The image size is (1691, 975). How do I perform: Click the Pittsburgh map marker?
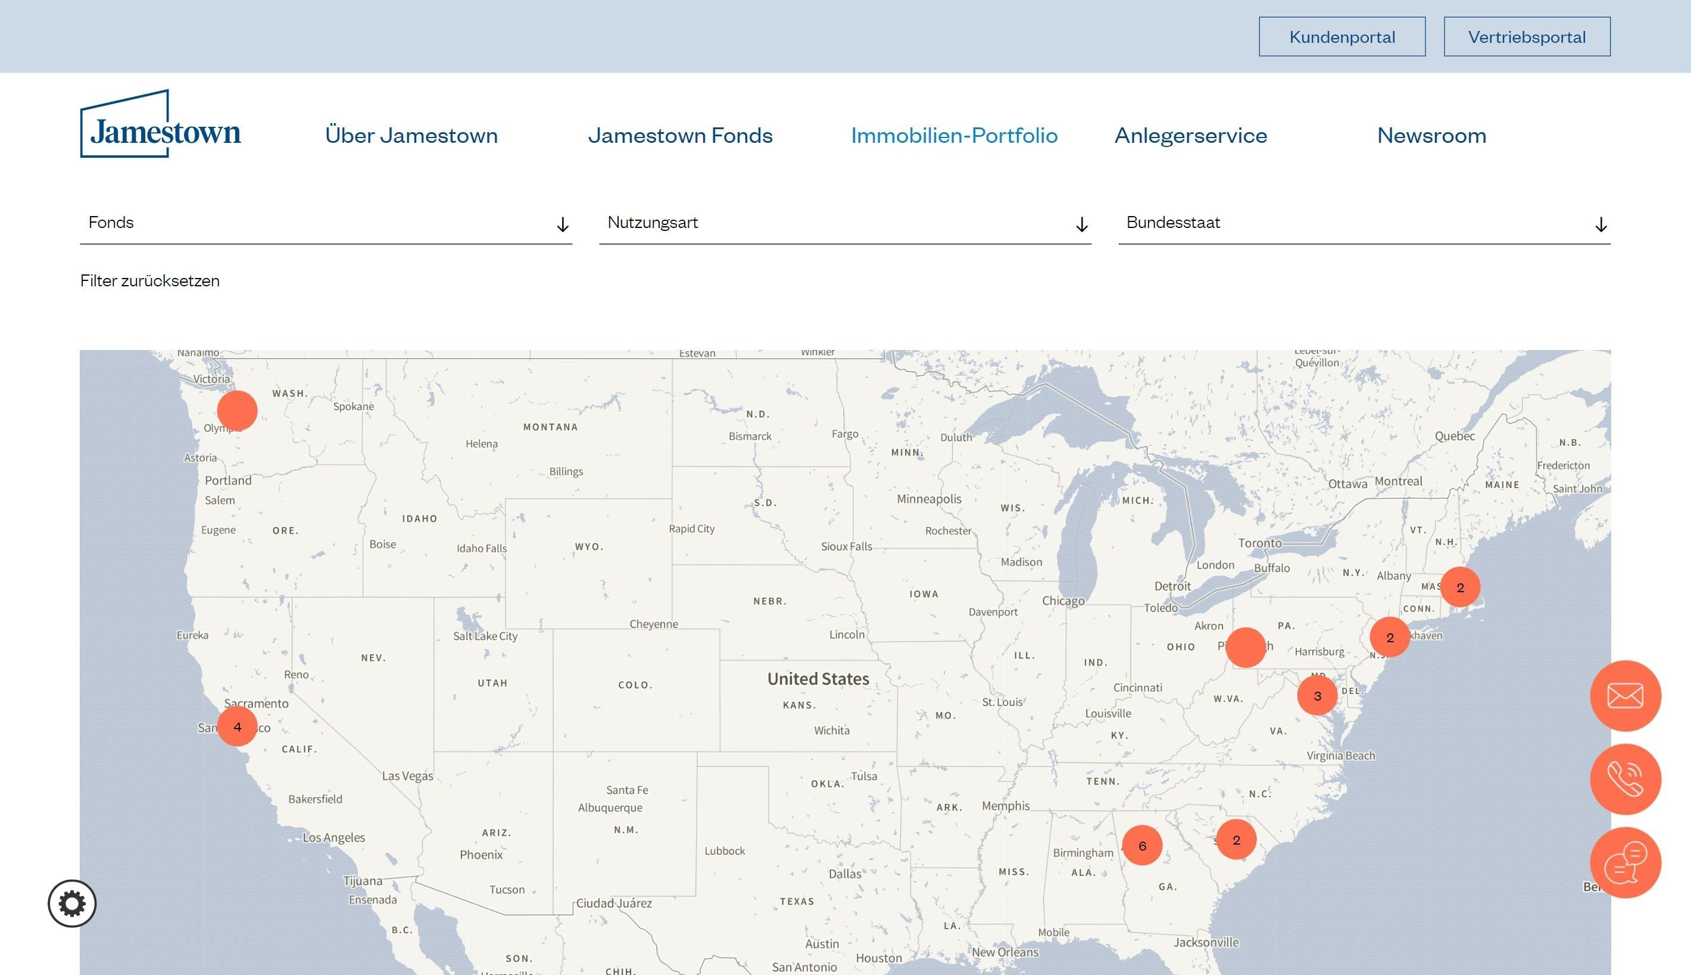(1245, 648)
